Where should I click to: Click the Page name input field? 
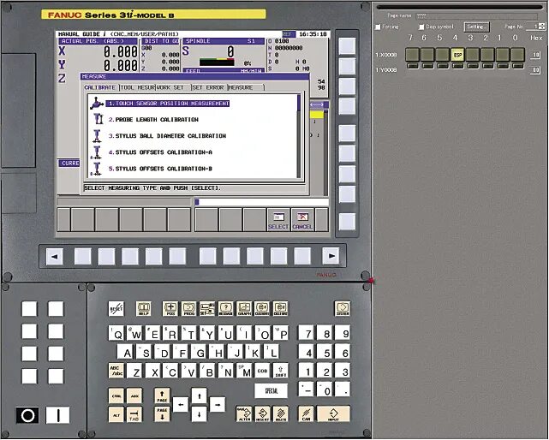click(476, 16)
